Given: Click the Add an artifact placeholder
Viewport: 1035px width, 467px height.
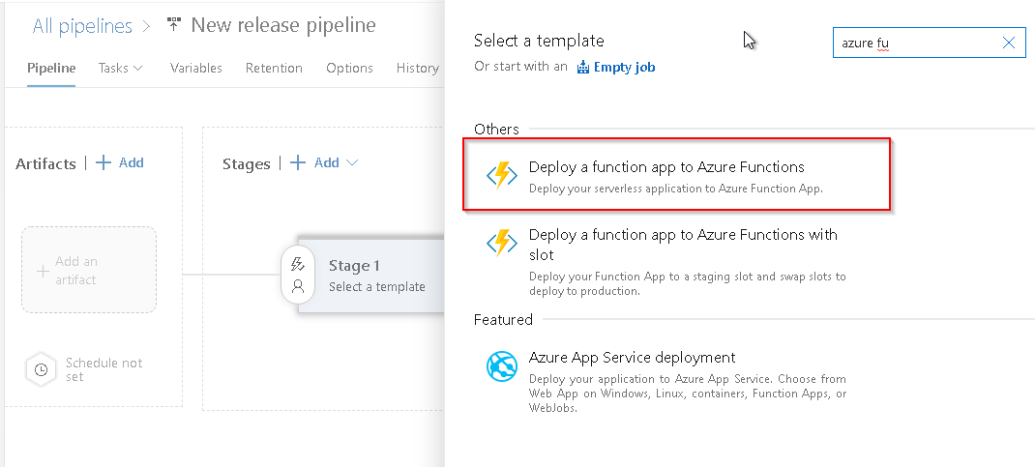Looking at the screenshot, I should tap(89, 270).
